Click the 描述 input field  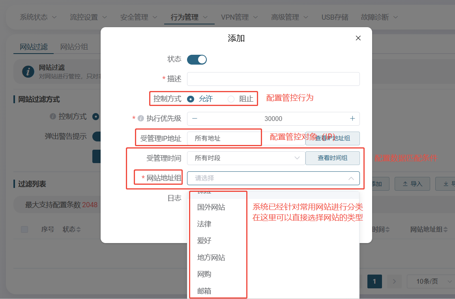click(273, 79)
